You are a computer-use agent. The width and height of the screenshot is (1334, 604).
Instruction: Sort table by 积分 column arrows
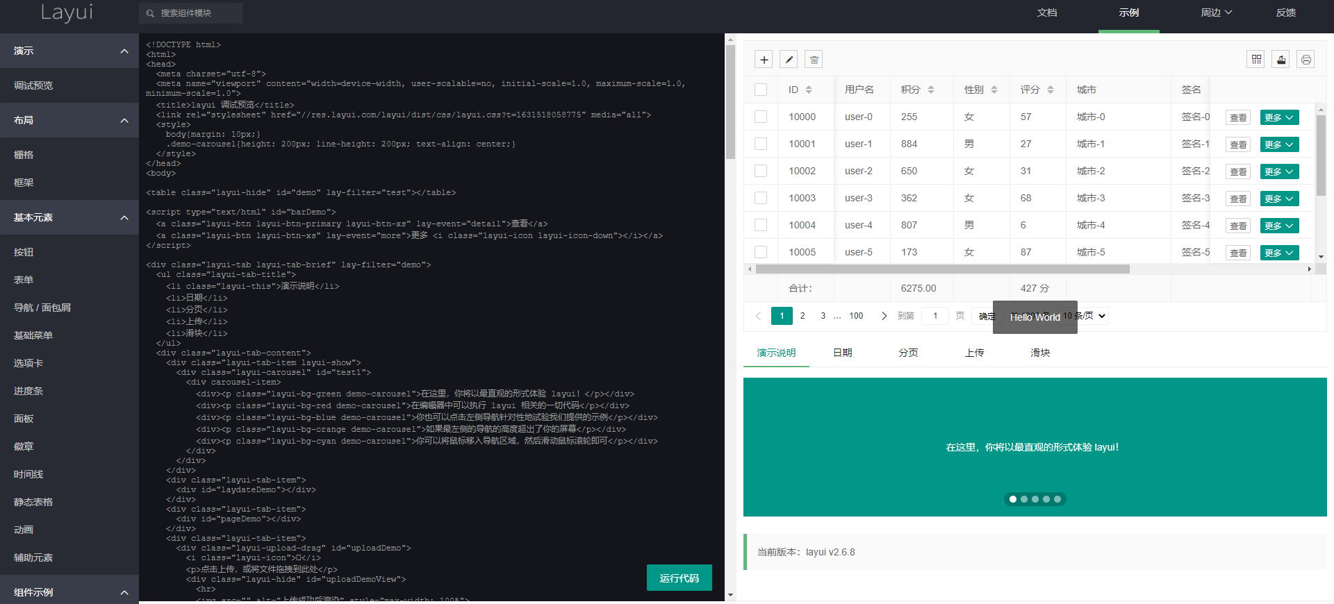point(931,90)
